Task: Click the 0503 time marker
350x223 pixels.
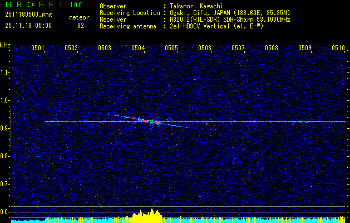Action: click(x=105, y=47)
